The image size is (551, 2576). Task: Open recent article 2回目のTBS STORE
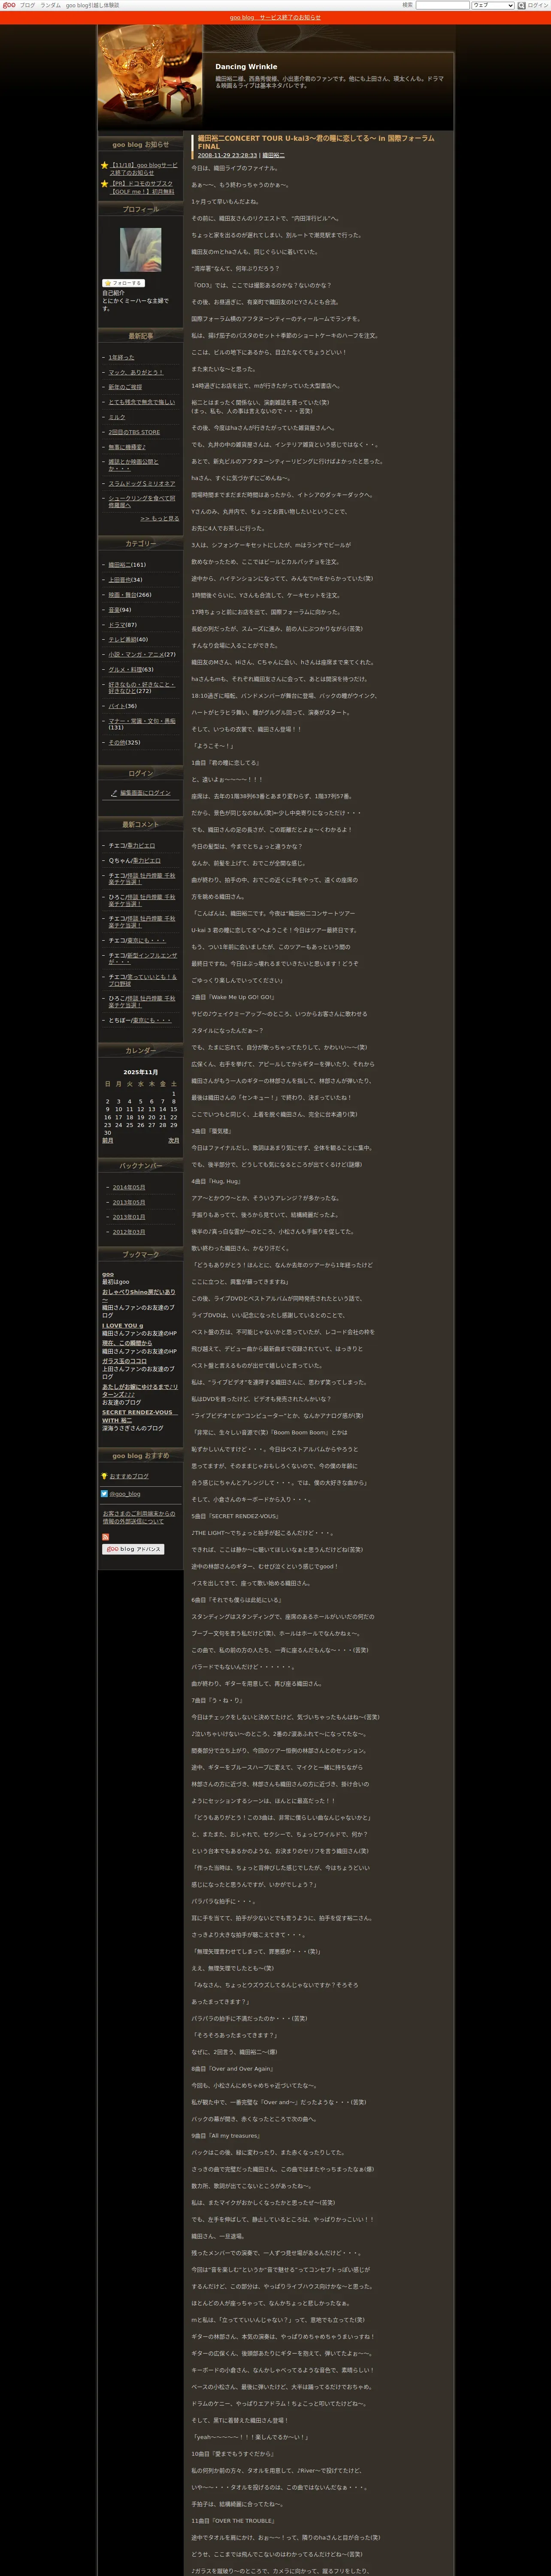134,432
